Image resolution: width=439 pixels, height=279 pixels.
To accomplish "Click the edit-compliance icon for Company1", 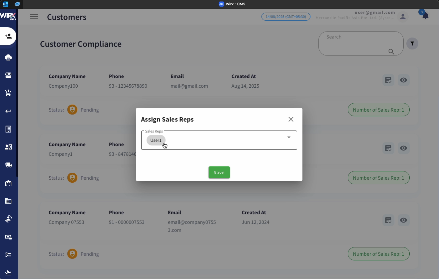I will (388, 148).
